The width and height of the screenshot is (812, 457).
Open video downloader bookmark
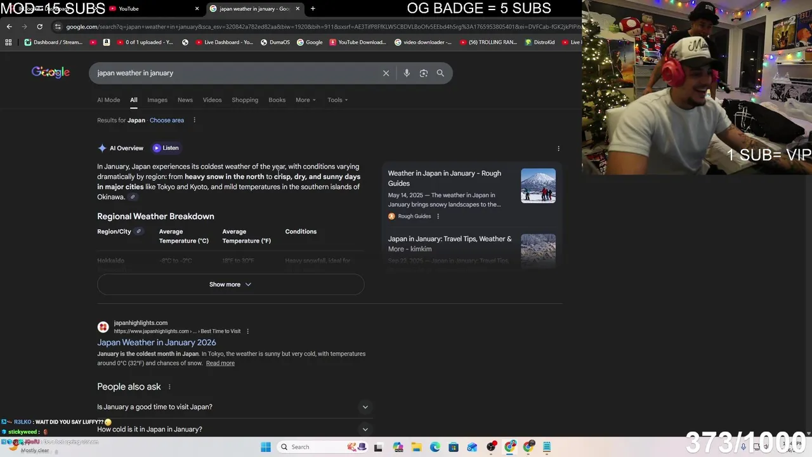pyautogui.click(x=423, y=43)
